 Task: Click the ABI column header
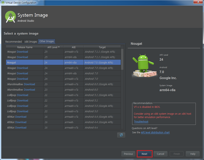[74, 47]
